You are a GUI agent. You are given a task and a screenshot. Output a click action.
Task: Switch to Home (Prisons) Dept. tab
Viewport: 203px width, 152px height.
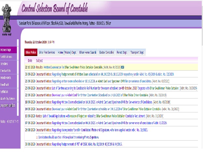[x=67, y=52]
